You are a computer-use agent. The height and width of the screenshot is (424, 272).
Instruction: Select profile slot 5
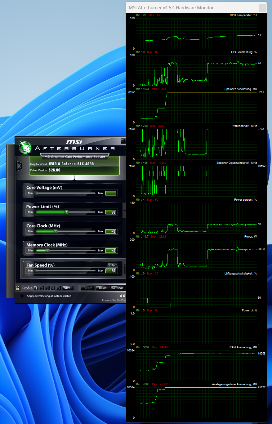coord(59,288)
